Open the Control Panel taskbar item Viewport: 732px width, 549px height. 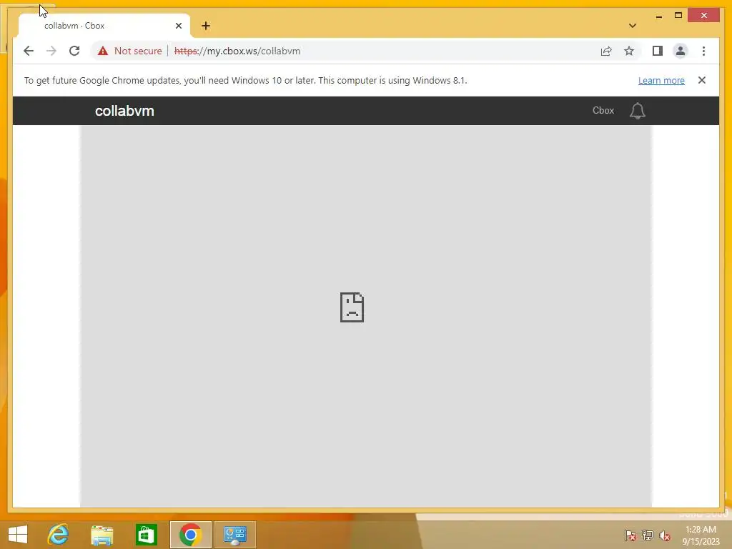(x=234, y=535)
